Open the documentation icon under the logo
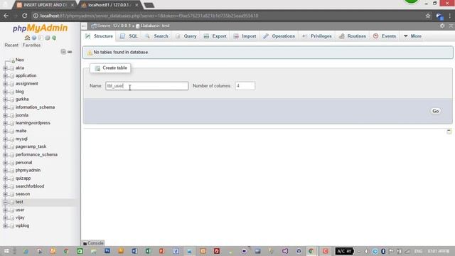The image size is (455, 256). [x=41, y=38]
